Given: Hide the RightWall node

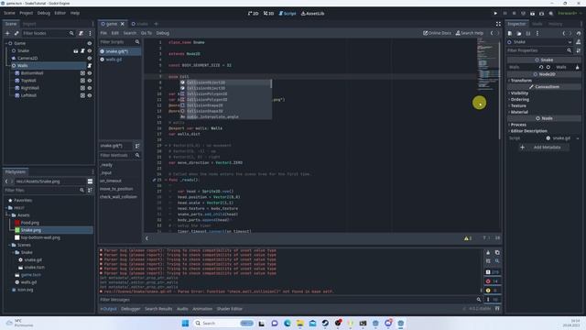Looking at the screenshot, I should [90, 88].
